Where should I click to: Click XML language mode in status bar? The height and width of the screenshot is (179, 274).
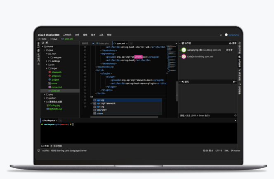227,151
